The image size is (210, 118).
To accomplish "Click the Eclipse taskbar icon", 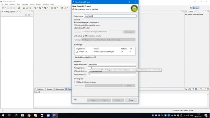I will tap(55, 115).
